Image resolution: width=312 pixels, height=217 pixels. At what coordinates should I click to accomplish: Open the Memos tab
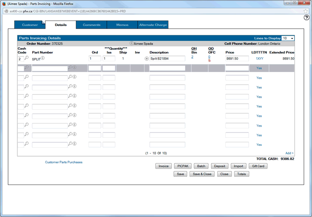(122, 25)
